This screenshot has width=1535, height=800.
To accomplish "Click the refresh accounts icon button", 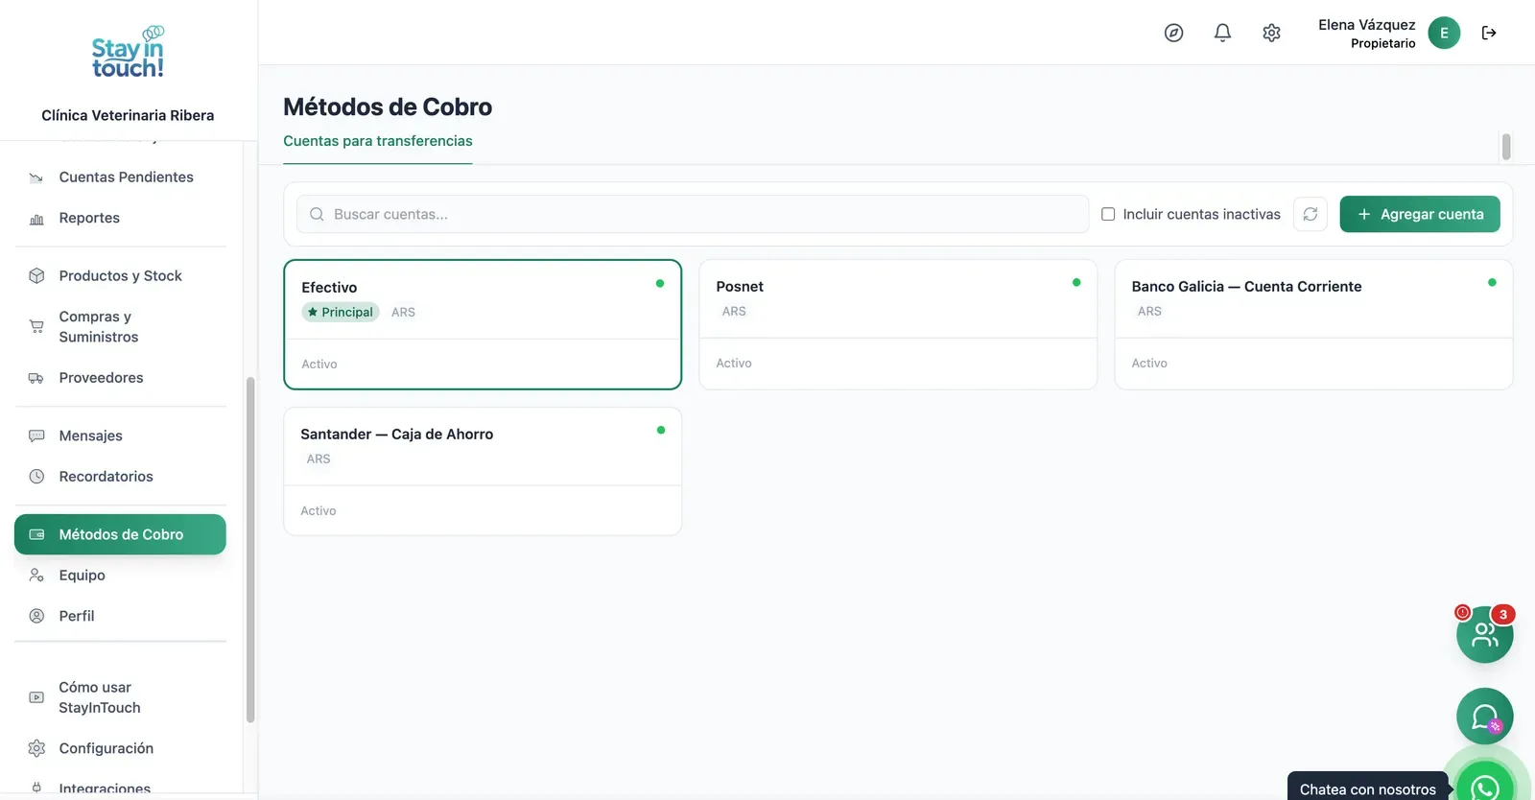I will pos(1311,214).
